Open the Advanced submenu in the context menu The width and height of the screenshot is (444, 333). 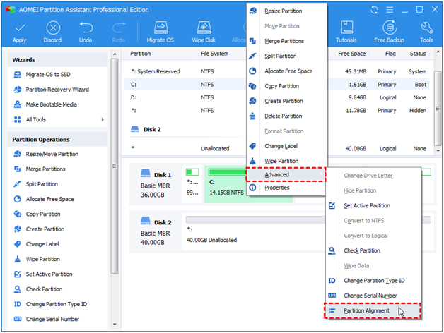click(286, 175)
